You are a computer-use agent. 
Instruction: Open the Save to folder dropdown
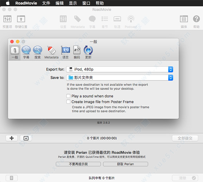(x=120, y=78)
